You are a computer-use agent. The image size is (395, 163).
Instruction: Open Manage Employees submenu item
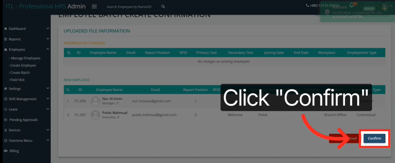tap(25, 58)
